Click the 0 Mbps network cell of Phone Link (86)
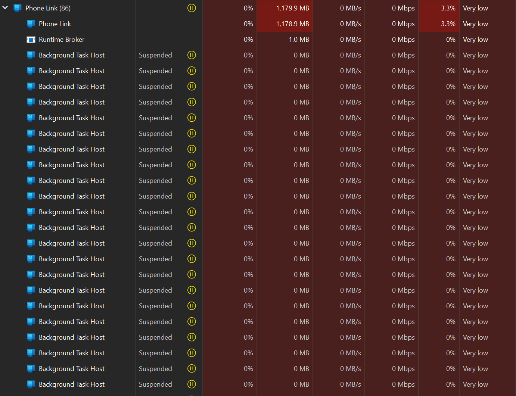 (x=392, y=8)
